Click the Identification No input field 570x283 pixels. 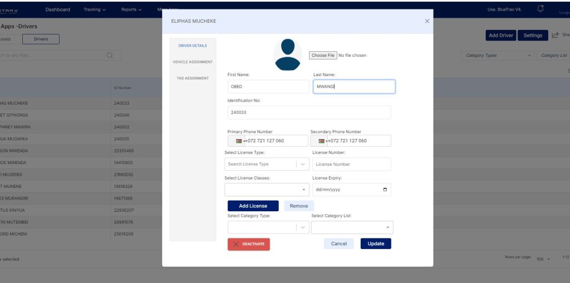[x=309, y=112]
